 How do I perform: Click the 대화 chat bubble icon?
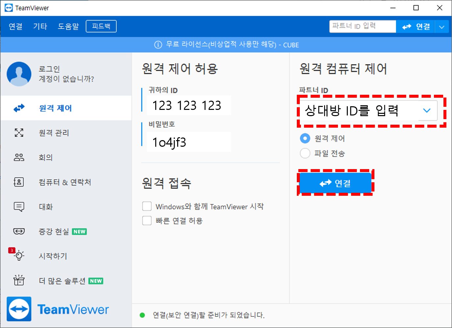tap(19, 207)
